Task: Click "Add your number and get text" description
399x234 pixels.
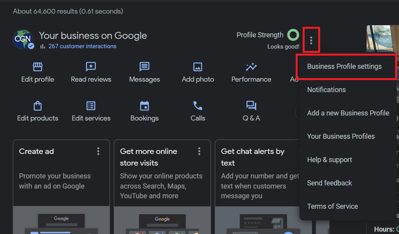Action: 260,186
